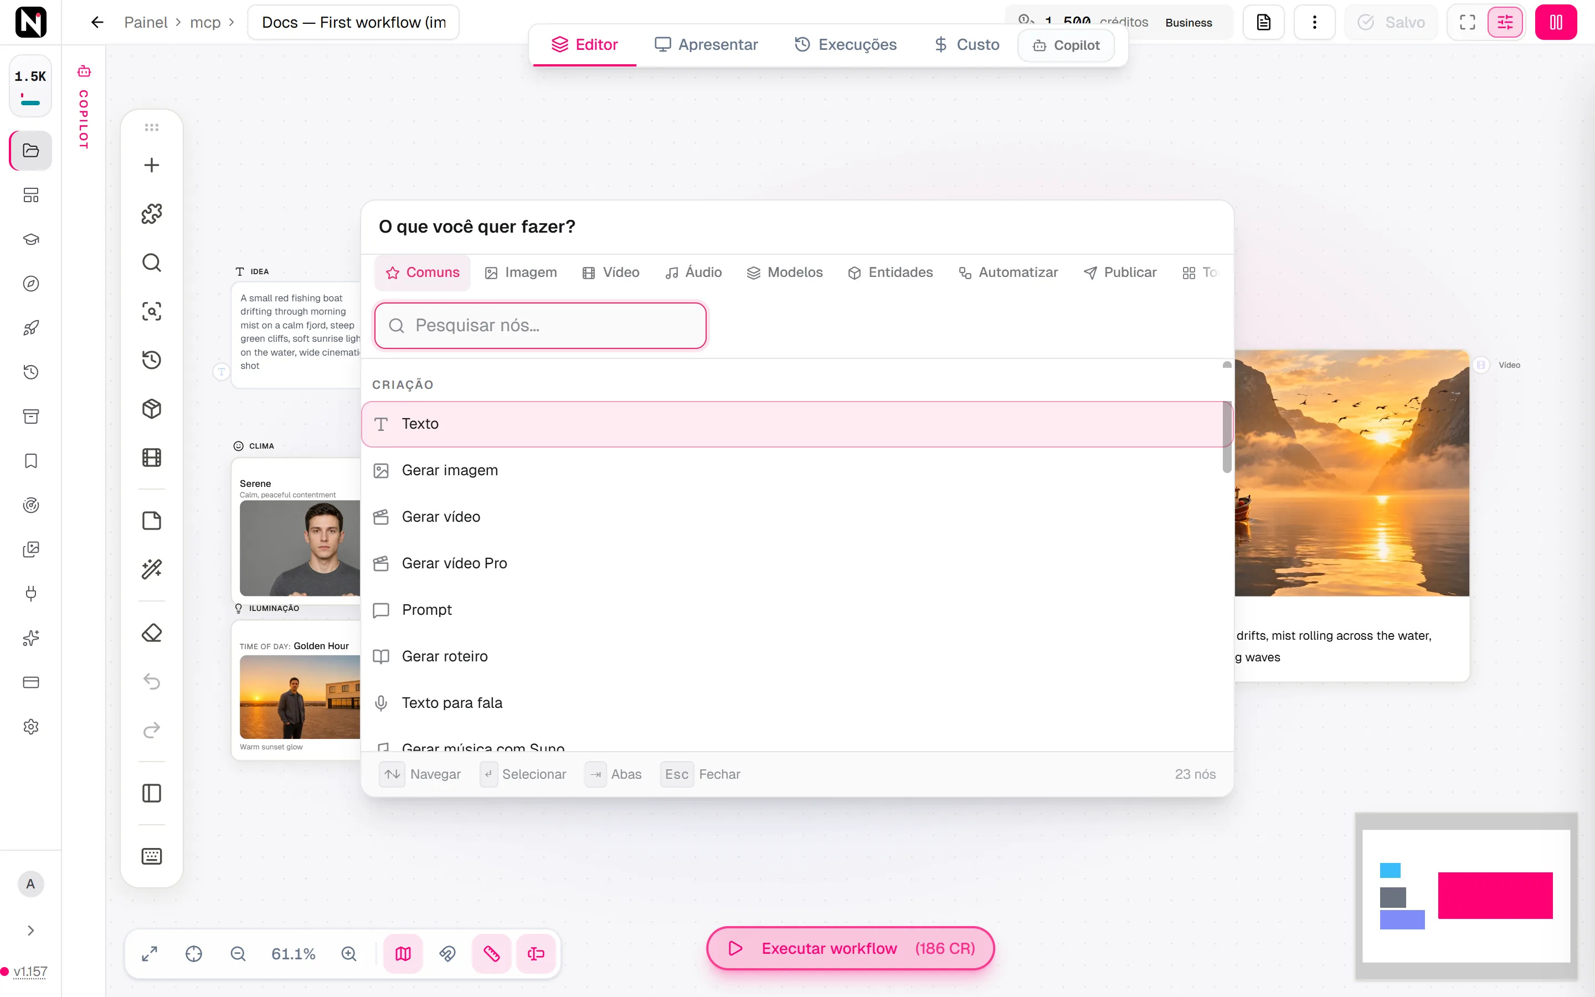Click the sunset fjord video thumbnail
1595x997 pixels.
click(x=1352, y=473)
